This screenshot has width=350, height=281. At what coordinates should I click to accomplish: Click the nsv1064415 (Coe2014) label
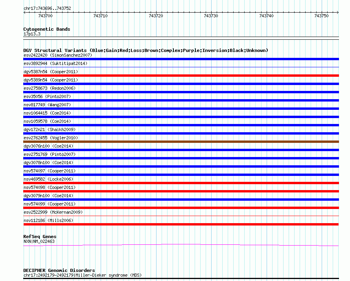(47, 113)
